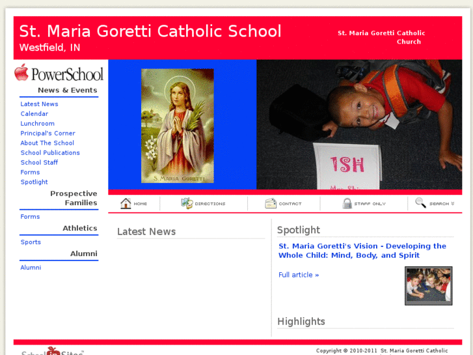
Task: Select the HOME navigation label
Action: point(141,204)
